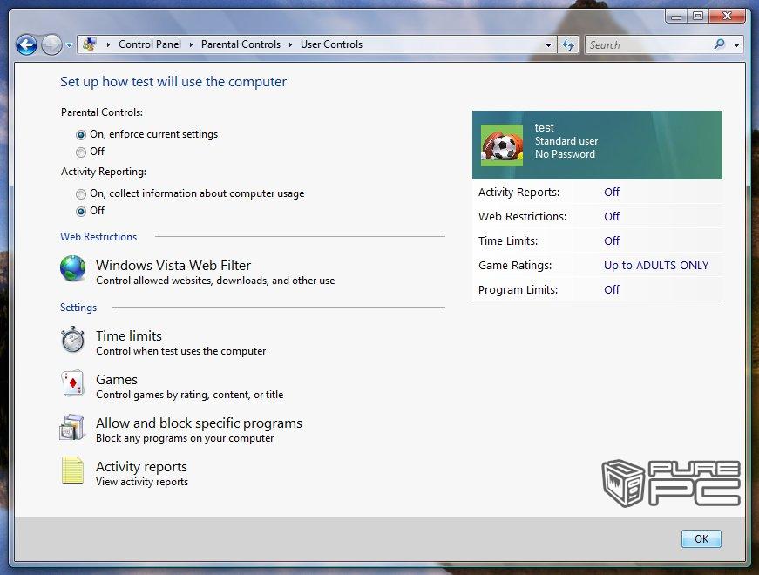
Task: Open the recent pages dropdown arrow
Action: [69, 45]
